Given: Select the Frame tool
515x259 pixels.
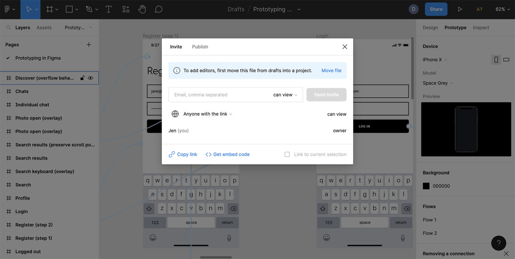Looking at the screenshot, I should [49, 9].
